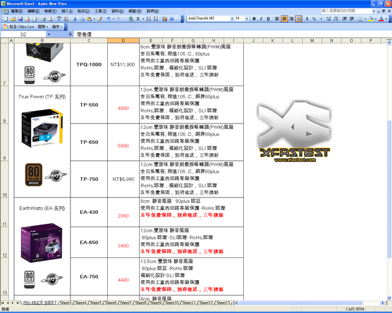Toggle Align Right

click(x=292, y=19)
